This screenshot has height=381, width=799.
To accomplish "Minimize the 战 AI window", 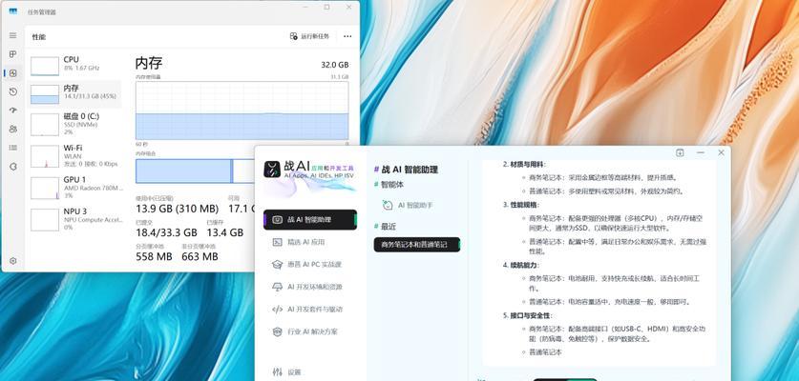I will point(701,152).
